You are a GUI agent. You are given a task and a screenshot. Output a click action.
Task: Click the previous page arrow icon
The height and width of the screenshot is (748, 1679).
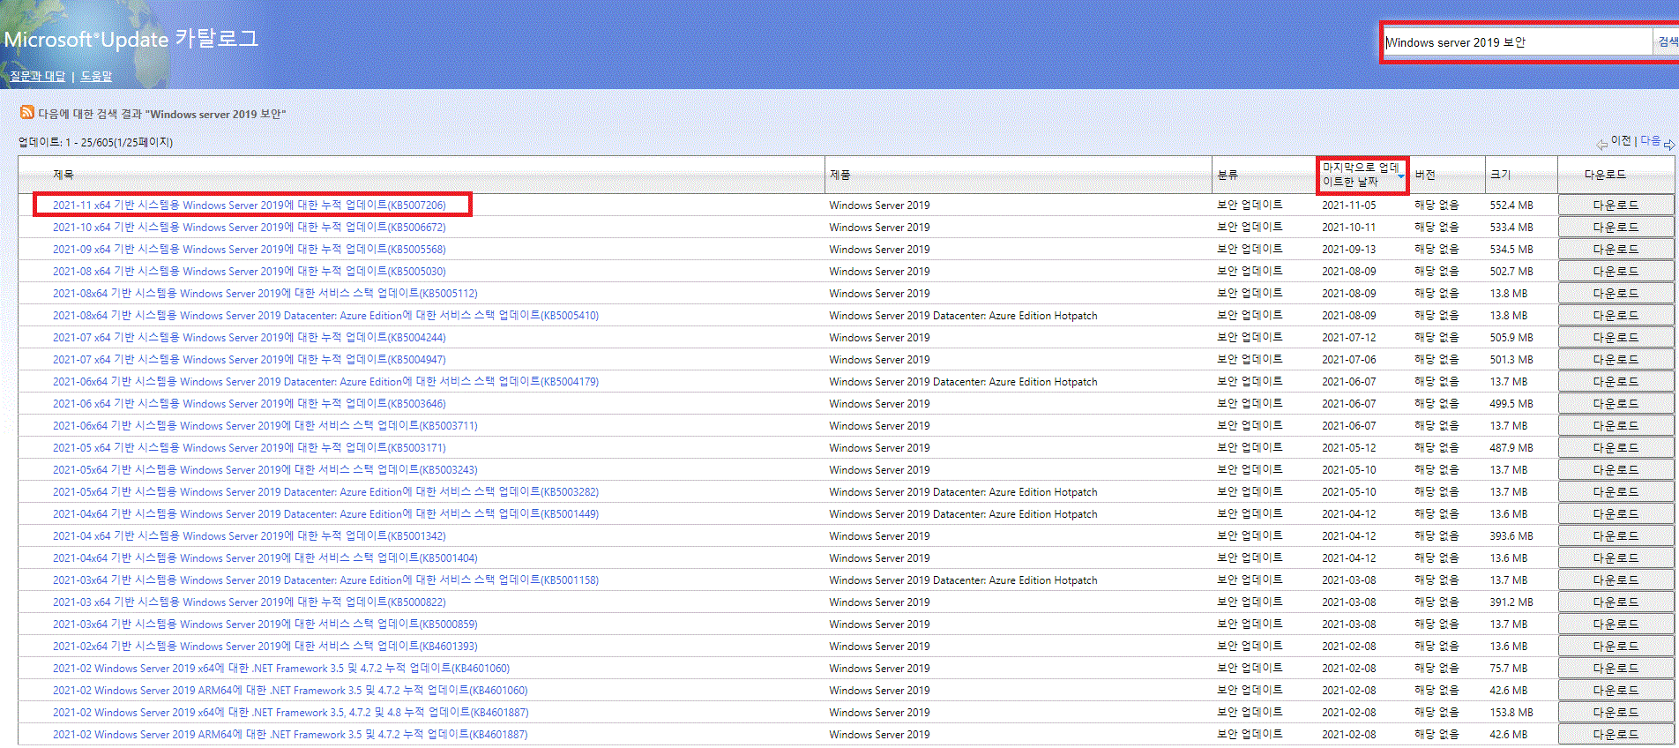(x=1601, y=144)
